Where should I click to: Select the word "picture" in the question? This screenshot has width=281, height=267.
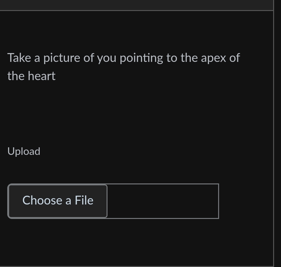[x=62, y=58]
